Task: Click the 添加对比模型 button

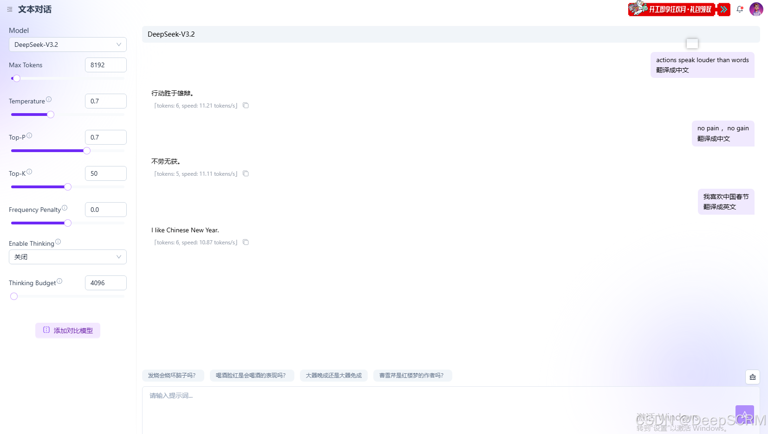Action: 68,331
